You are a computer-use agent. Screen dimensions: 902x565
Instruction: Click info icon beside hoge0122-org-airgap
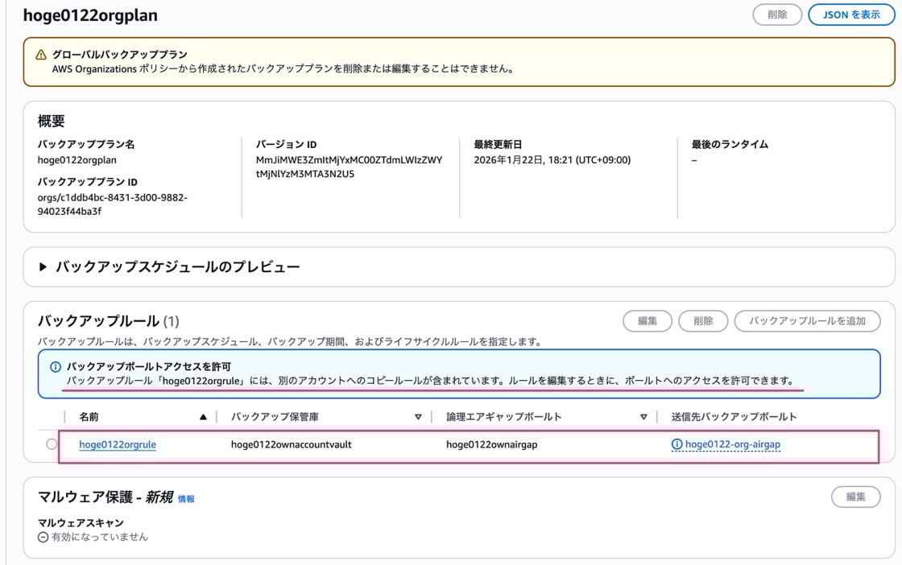click(676, 444)
